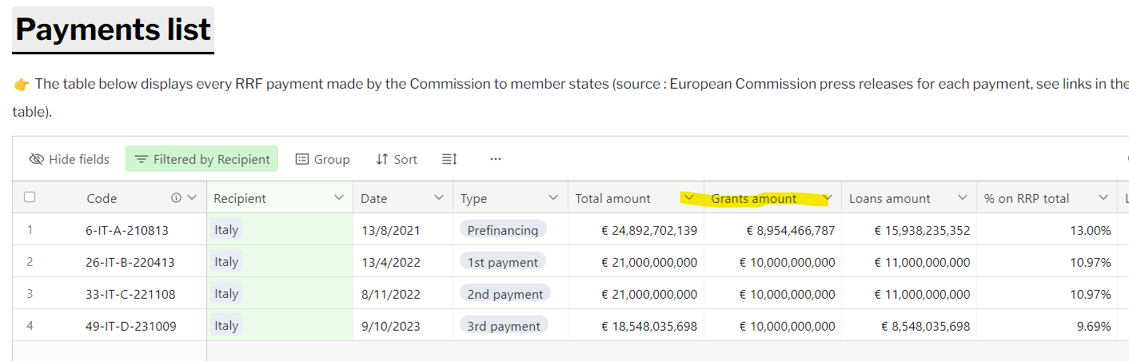The height and width of the screenshot is (361, 1129).
Task: Click the Sort button
Action: coord(397,159)
